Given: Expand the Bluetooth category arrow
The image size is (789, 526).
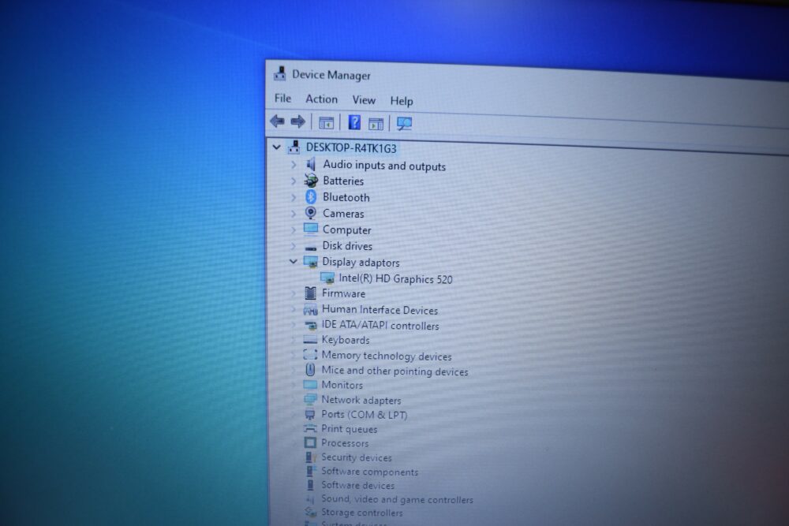Looking at the screenshot, I should point(294,197).
